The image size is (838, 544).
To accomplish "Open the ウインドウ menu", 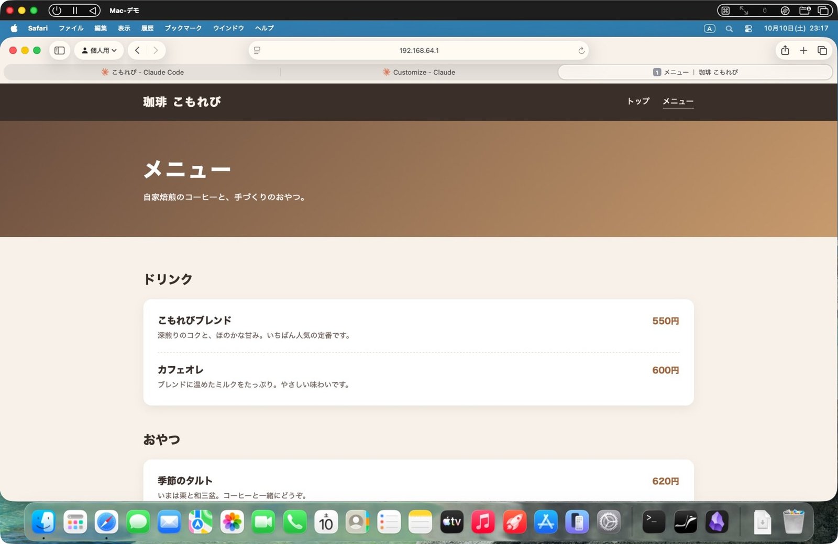I will [x=228, y=28].
